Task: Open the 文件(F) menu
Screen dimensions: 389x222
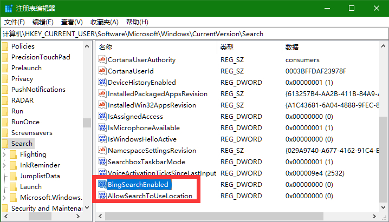Action: pos(15,22)
